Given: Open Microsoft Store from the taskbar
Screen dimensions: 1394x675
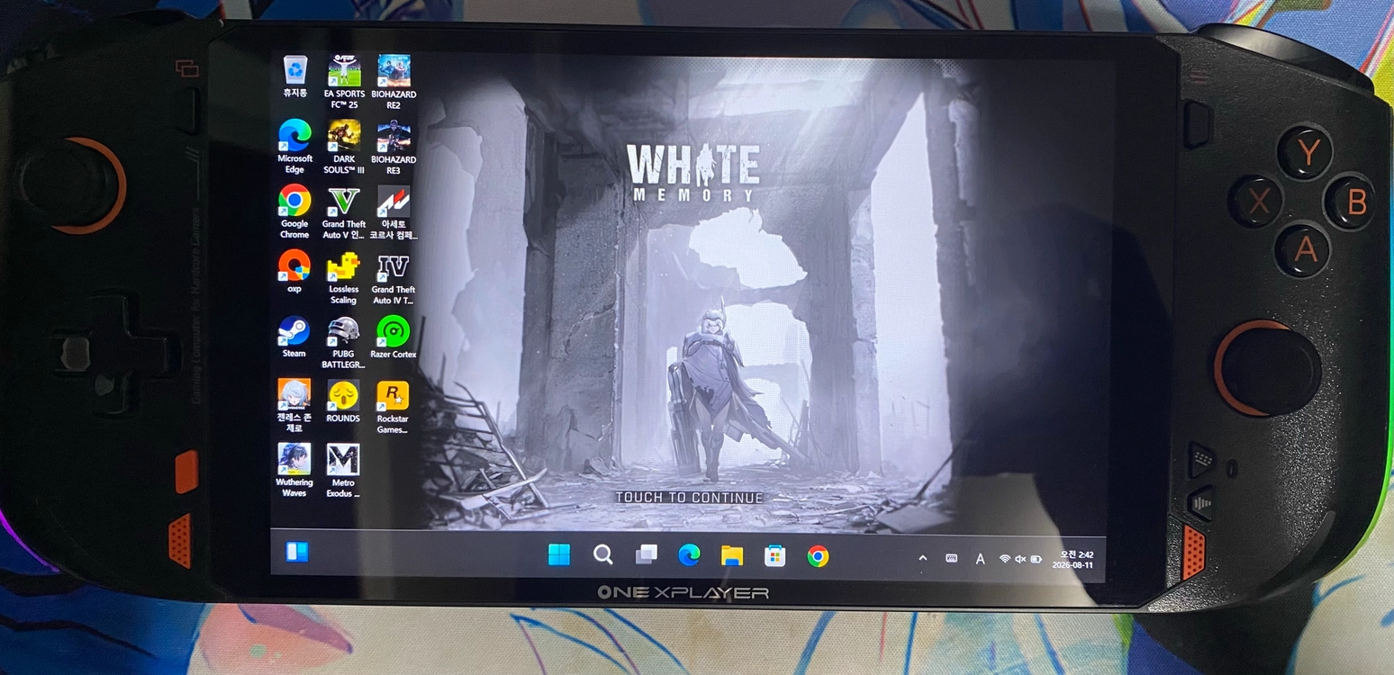Looking at the screenshot, I should pos(775,556).
